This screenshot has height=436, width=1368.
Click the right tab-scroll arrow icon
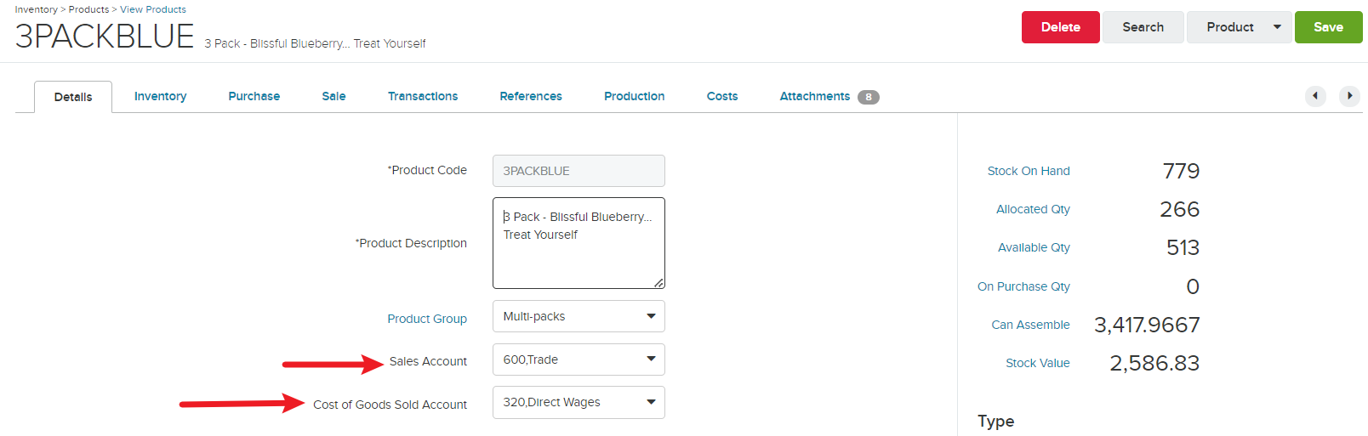tap(1349, 96)
